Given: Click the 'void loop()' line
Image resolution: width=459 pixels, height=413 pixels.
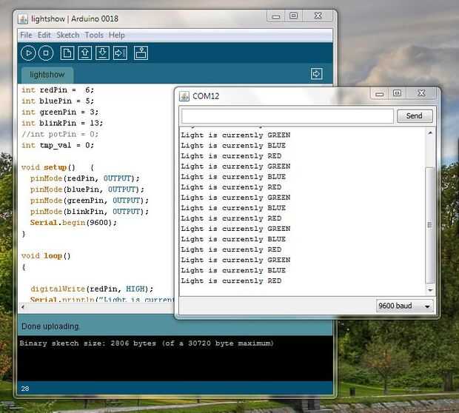Looking at the screenshot, I should point(46,256).
